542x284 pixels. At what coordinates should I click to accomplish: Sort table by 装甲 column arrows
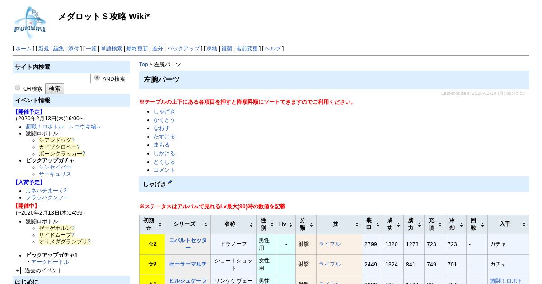pyautogui.click(x=378, y=224)
